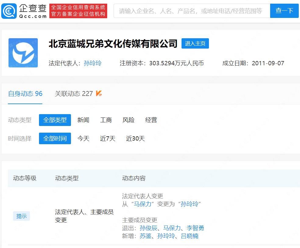This screenshot has height=248, width=300.
Task: Click 企查查 brand name text
Action: click(x=33, y=8)
